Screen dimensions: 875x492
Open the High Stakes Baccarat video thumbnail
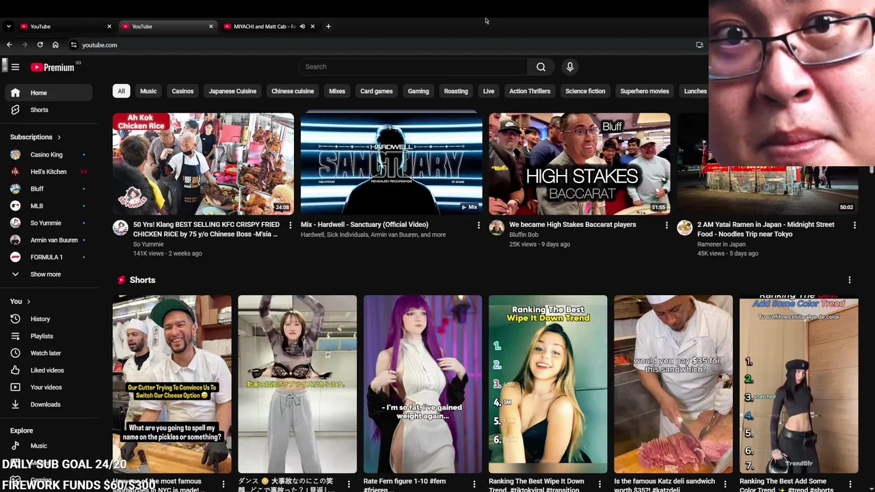579,164
